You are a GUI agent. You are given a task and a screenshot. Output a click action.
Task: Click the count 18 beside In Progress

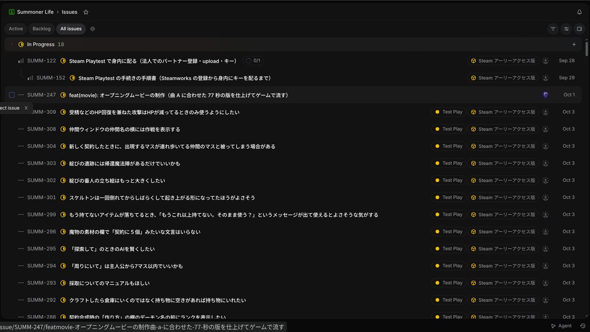click(61, 44)
